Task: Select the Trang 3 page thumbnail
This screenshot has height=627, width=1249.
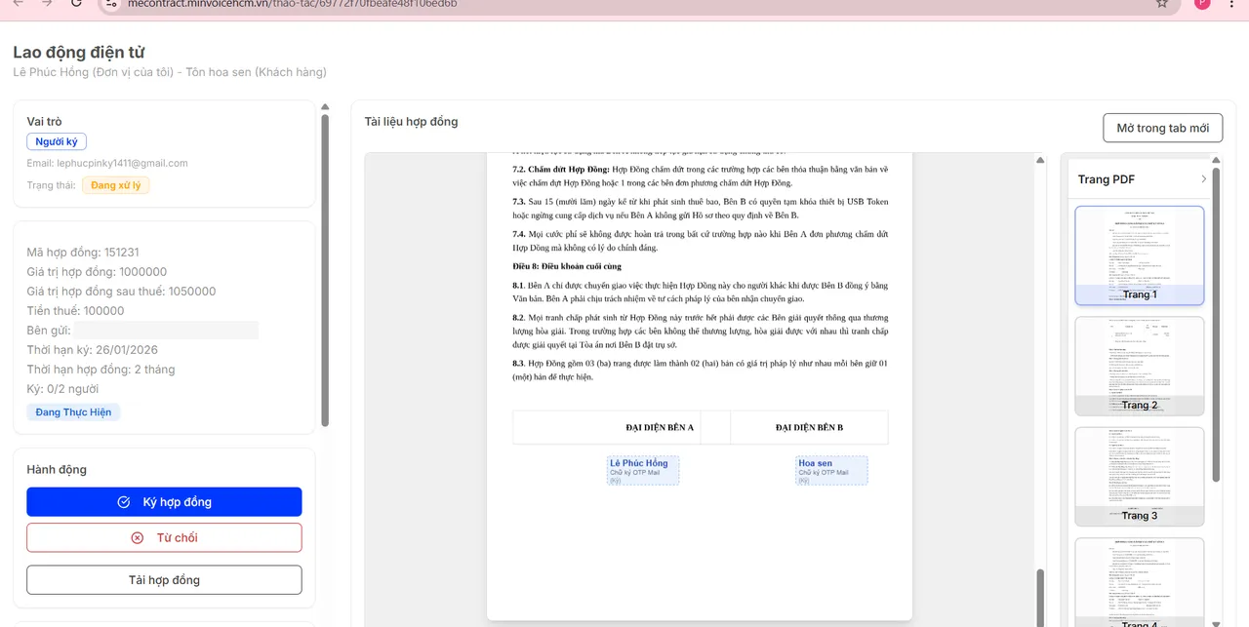Action: [1139, 475]
